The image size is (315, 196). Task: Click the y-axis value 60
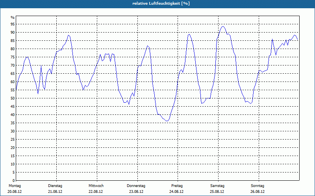(x=13, y=82)
